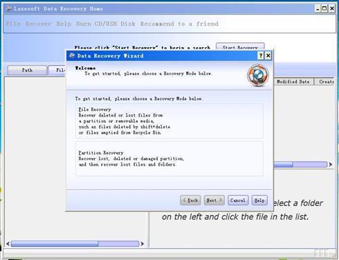Viewport: 339px width, 260px height.
Task: Open Recommend to a friend menu
Action: pos(179,24)
